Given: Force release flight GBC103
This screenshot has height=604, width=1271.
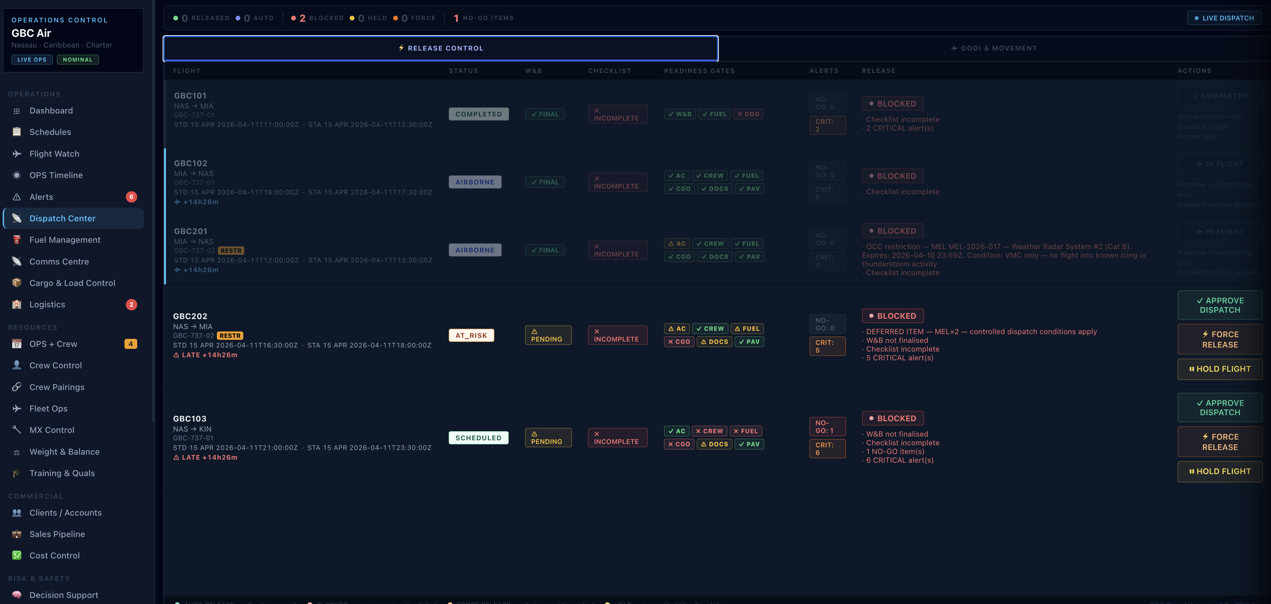Looking at the screenshot, I should [1220, 442].
